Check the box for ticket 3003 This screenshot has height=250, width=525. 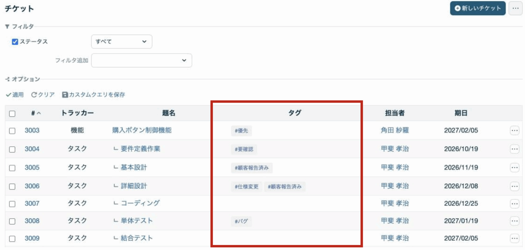12,131
